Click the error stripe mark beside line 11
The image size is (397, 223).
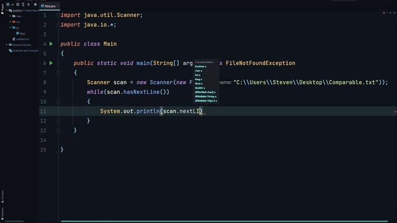[395, 111]
